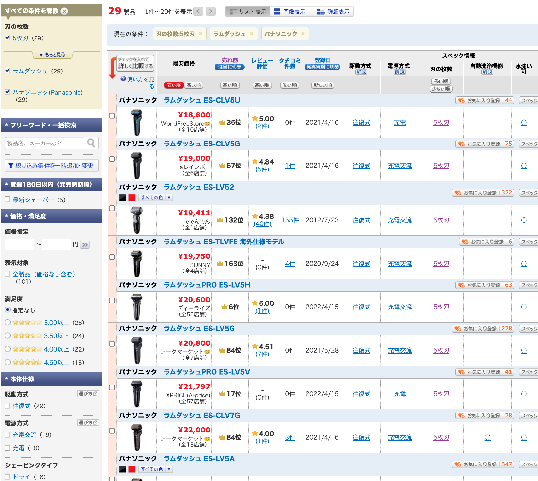
Task: Click the clear-all-conditions X icon
Action: click(64, 11)
